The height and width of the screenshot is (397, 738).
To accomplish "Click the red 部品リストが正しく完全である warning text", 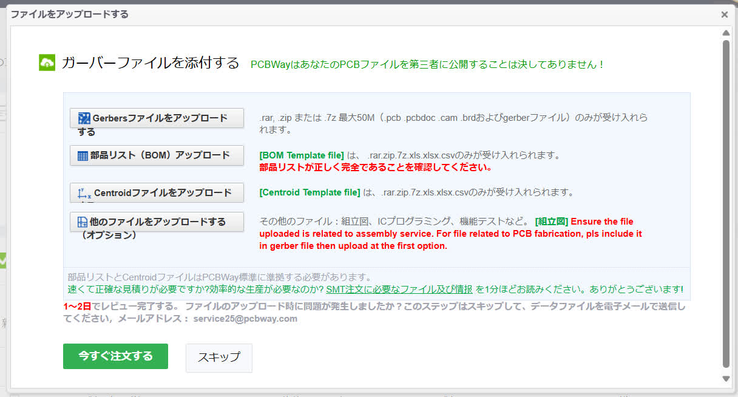I will click(x=375, y=167).
